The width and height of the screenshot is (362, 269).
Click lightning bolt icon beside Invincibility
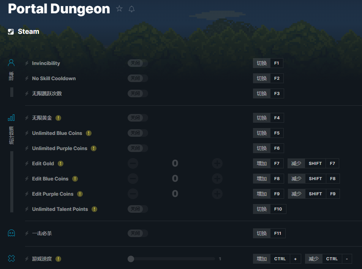click(x=27, y=63)
